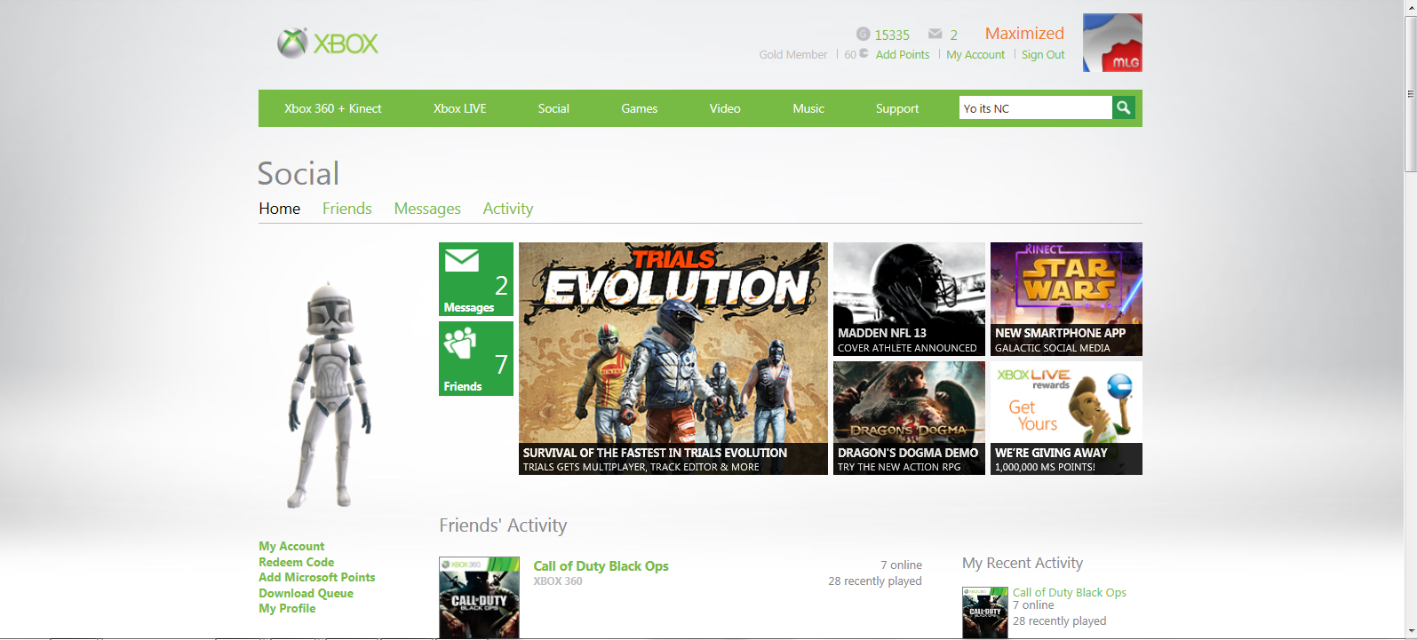
Task: Open the Video menu
Action: (x=725, y=108)
